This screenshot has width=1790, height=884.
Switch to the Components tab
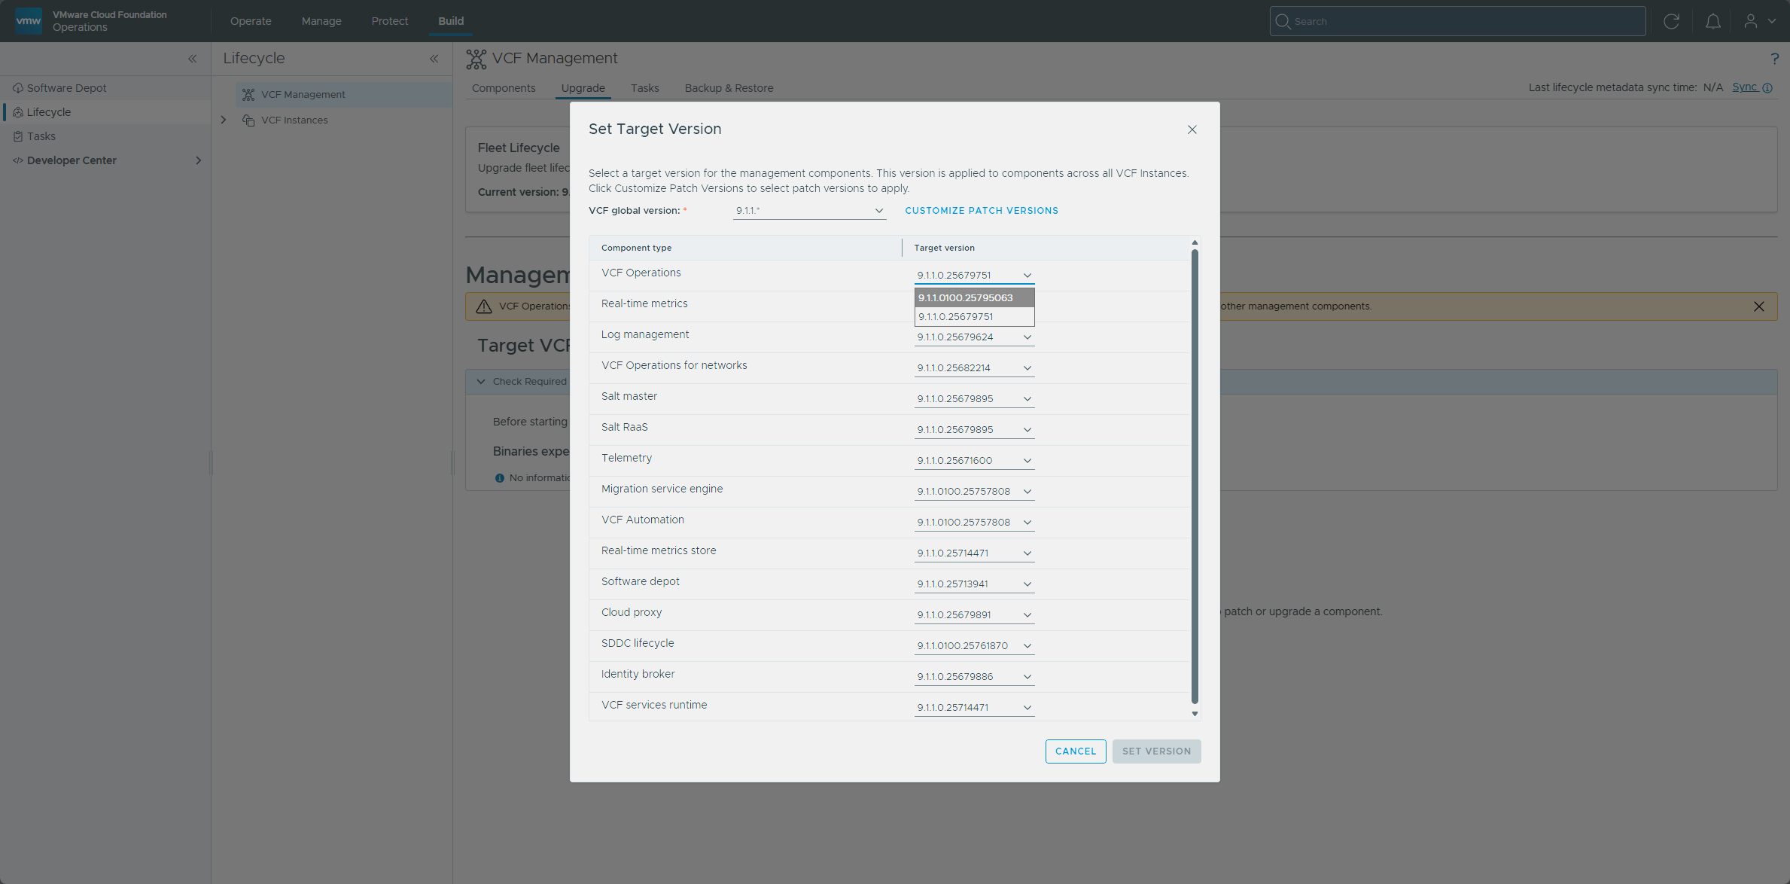[504, 88]
